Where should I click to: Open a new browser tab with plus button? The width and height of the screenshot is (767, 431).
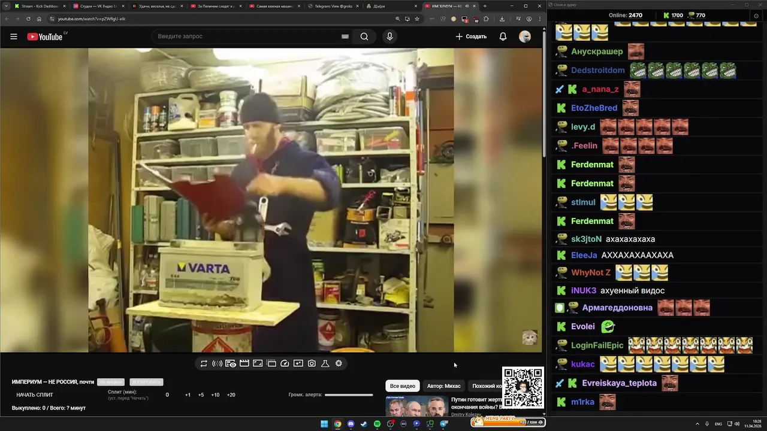(x=485, y=6)
